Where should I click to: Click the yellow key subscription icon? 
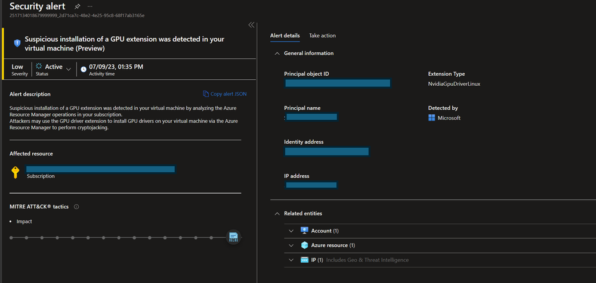[x=16, y=173]
